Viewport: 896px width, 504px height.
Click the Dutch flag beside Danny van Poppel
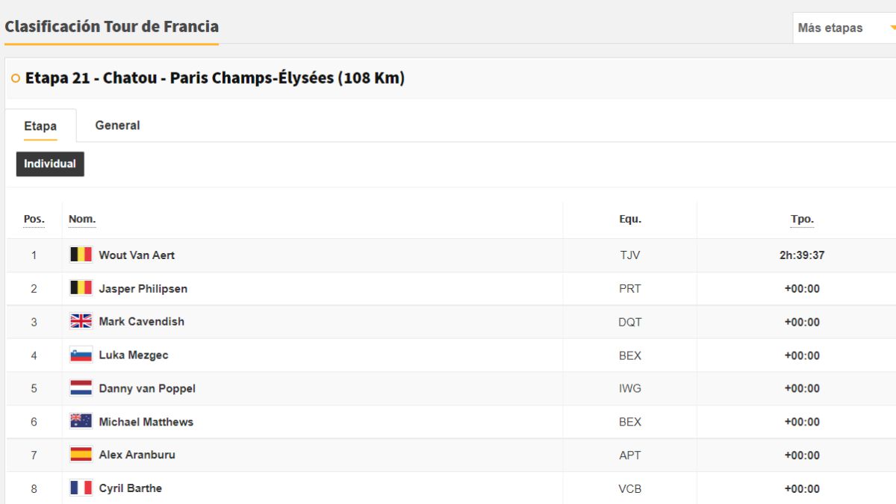[81, 388]
